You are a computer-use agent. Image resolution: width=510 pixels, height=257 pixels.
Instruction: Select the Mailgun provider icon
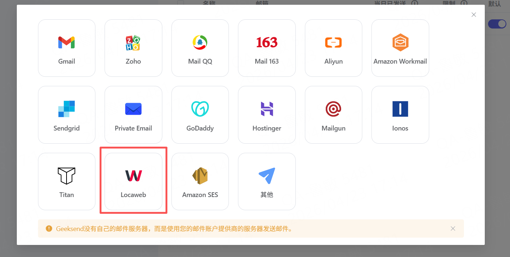click(x=333, y=115)
